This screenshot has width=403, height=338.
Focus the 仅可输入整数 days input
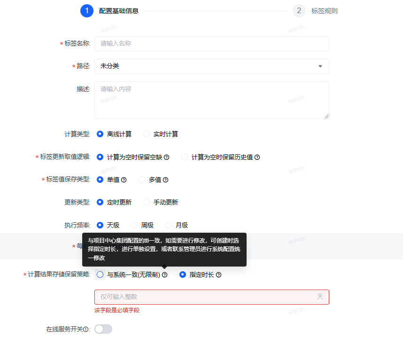click(x=212, y=297)
